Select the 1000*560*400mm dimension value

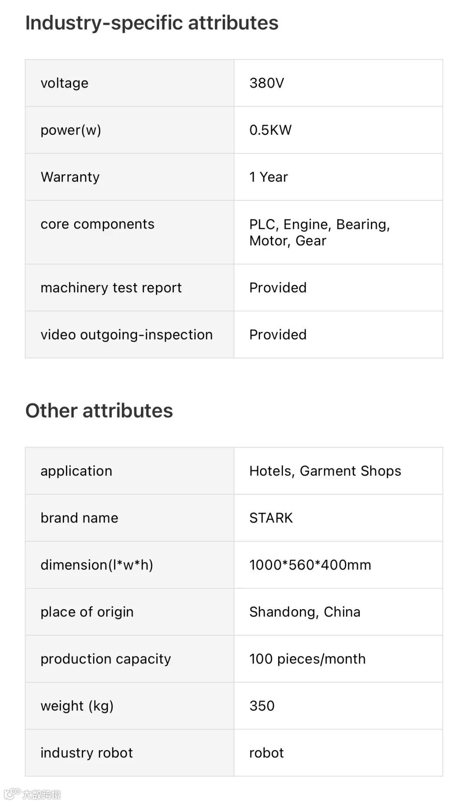click(x=310, y=565)
